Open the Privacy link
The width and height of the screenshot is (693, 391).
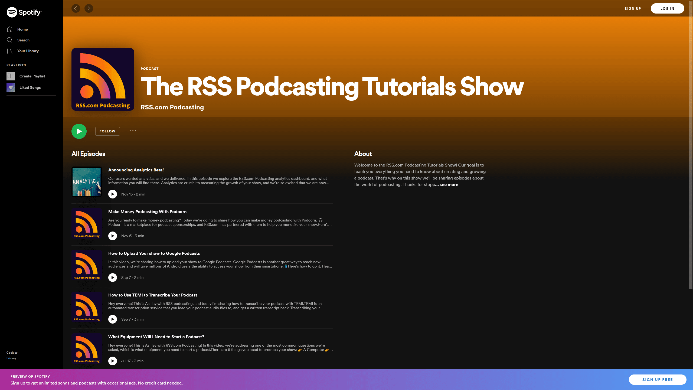coord(11,358)
